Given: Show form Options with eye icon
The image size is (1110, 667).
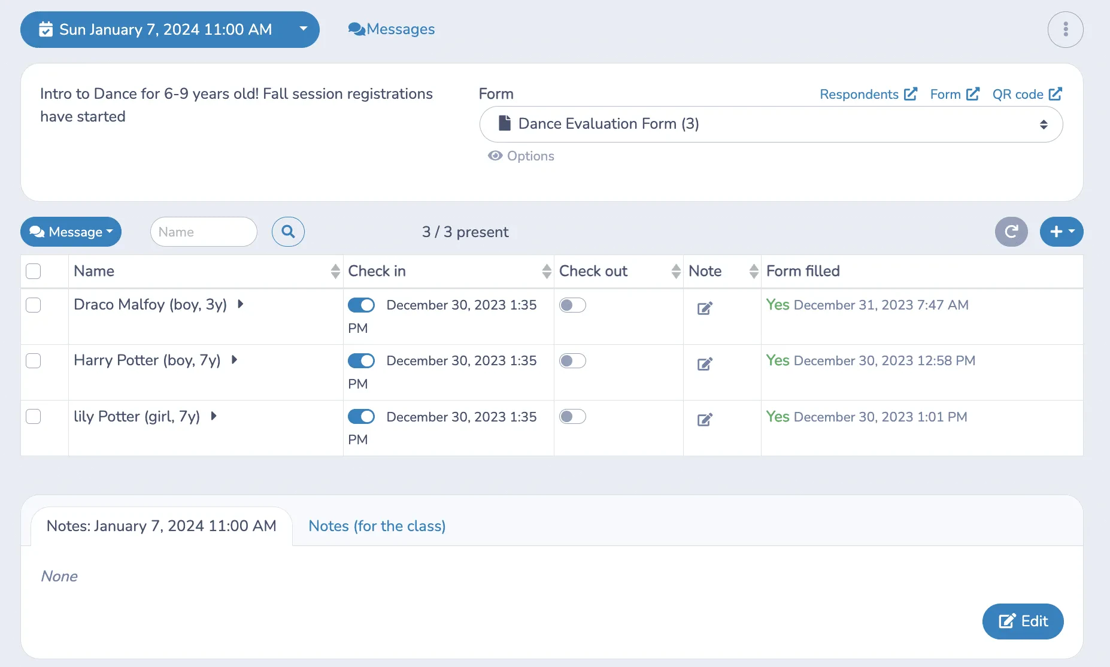Looking at the screenshot, I should tap(521, 156).
